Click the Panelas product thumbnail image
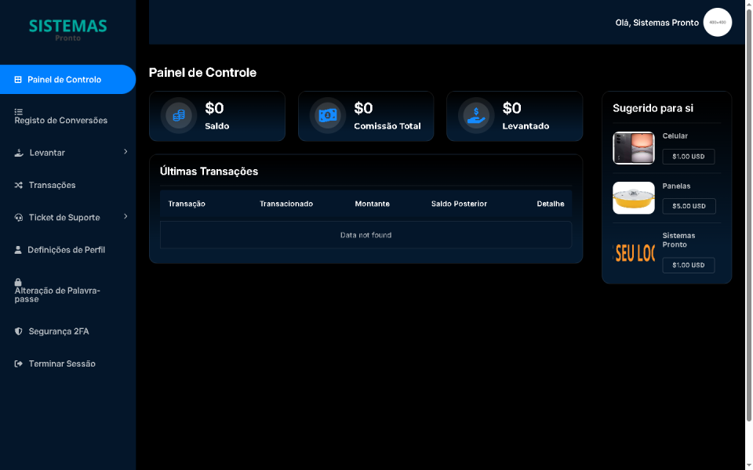 [633, 198]
